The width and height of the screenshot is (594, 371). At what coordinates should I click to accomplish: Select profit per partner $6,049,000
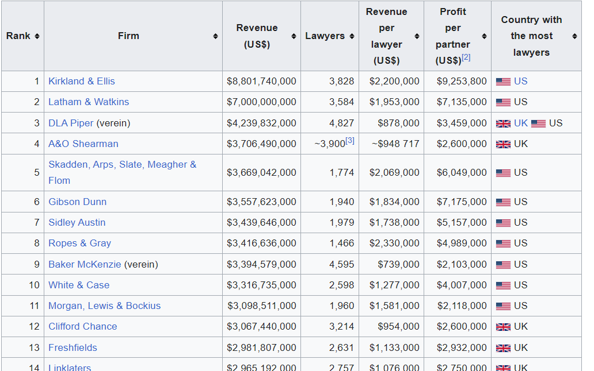coord(462,173)
